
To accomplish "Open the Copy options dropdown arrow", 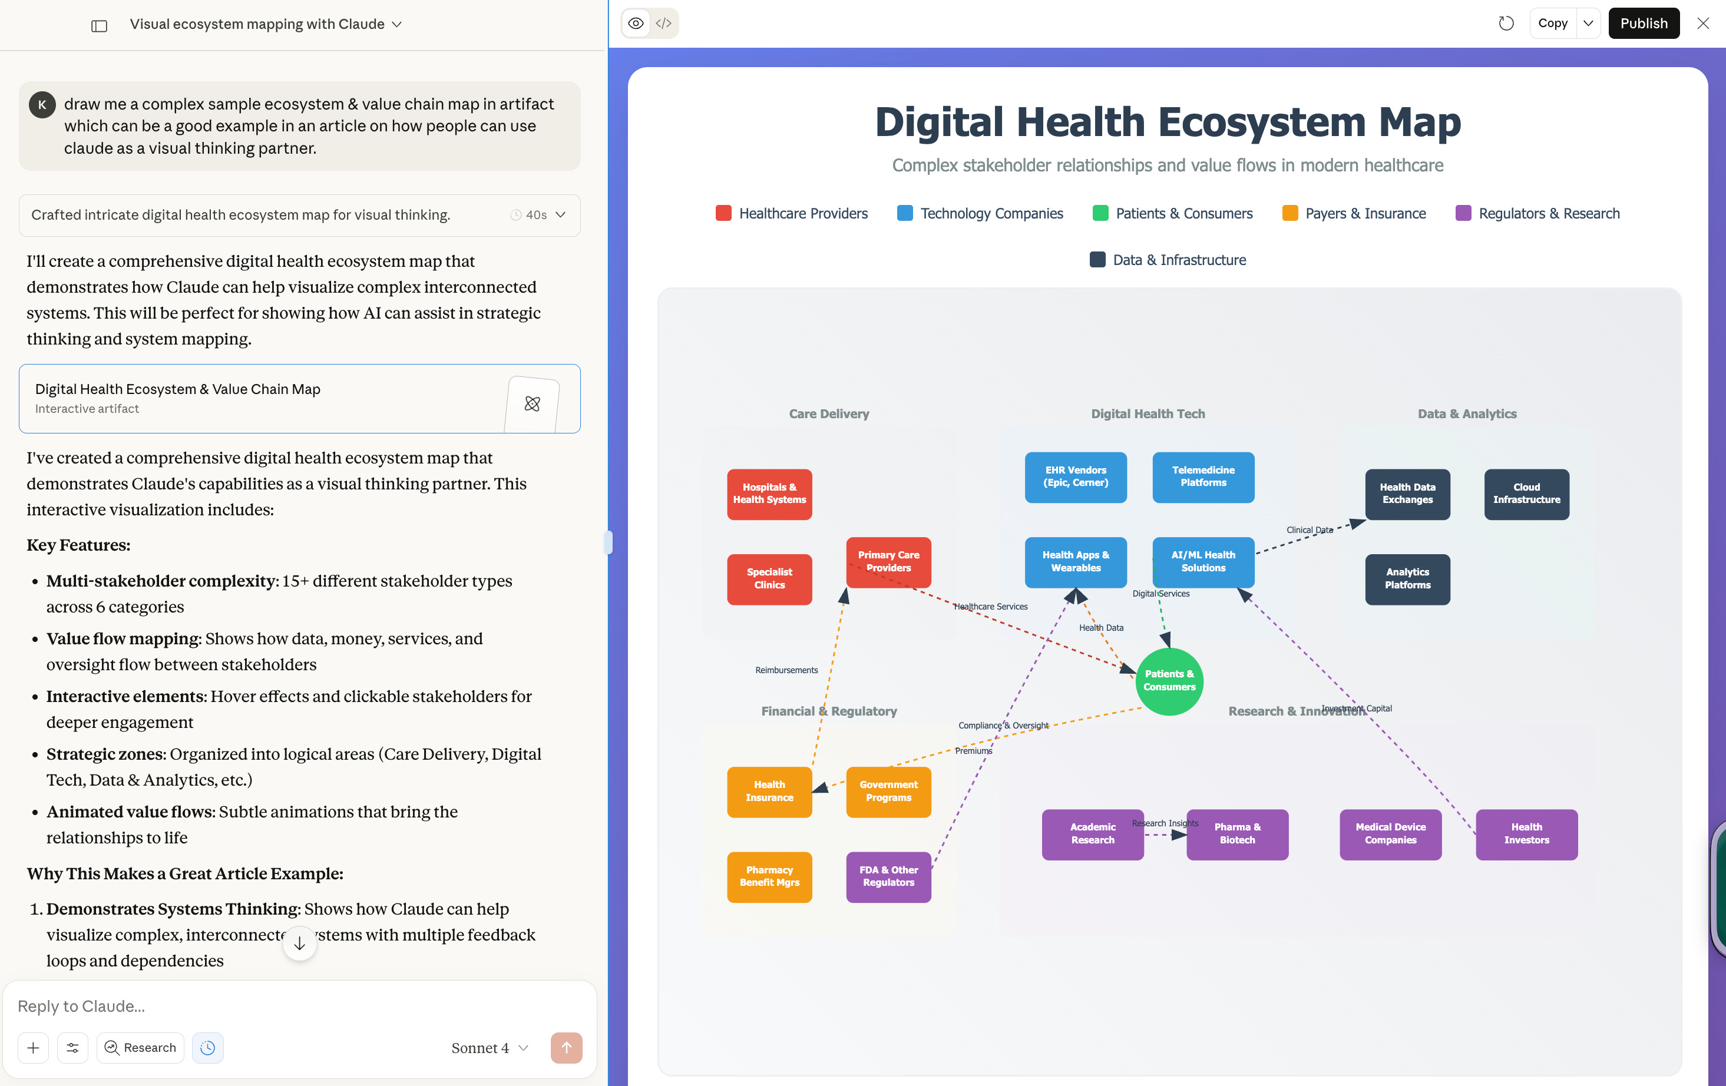I will click(1588, 24).
